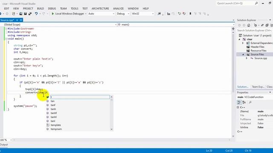Click the Save file icon in toolbar
The image size is (273, 153).
point(26,14)
